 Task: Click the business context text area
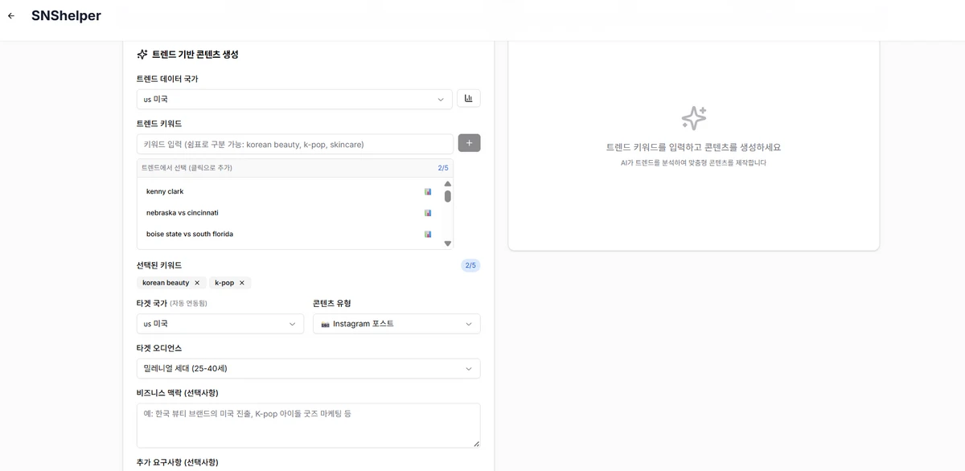click(x=308, y=425)
